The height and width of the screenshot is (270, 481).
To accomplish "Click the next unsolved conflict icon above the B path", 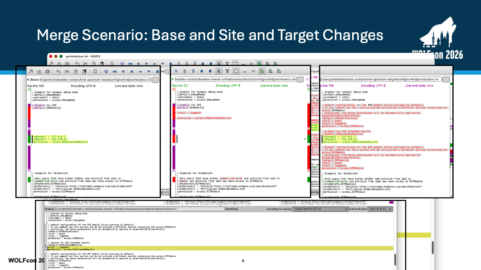I will [x=193, y=71].
